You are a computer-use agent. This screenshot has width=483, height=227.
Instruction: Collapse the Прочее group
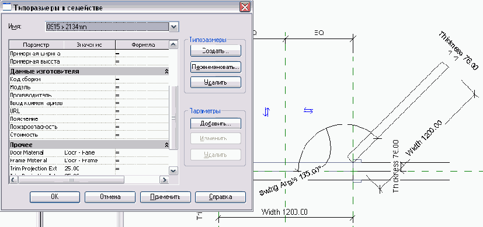[166, 145]
